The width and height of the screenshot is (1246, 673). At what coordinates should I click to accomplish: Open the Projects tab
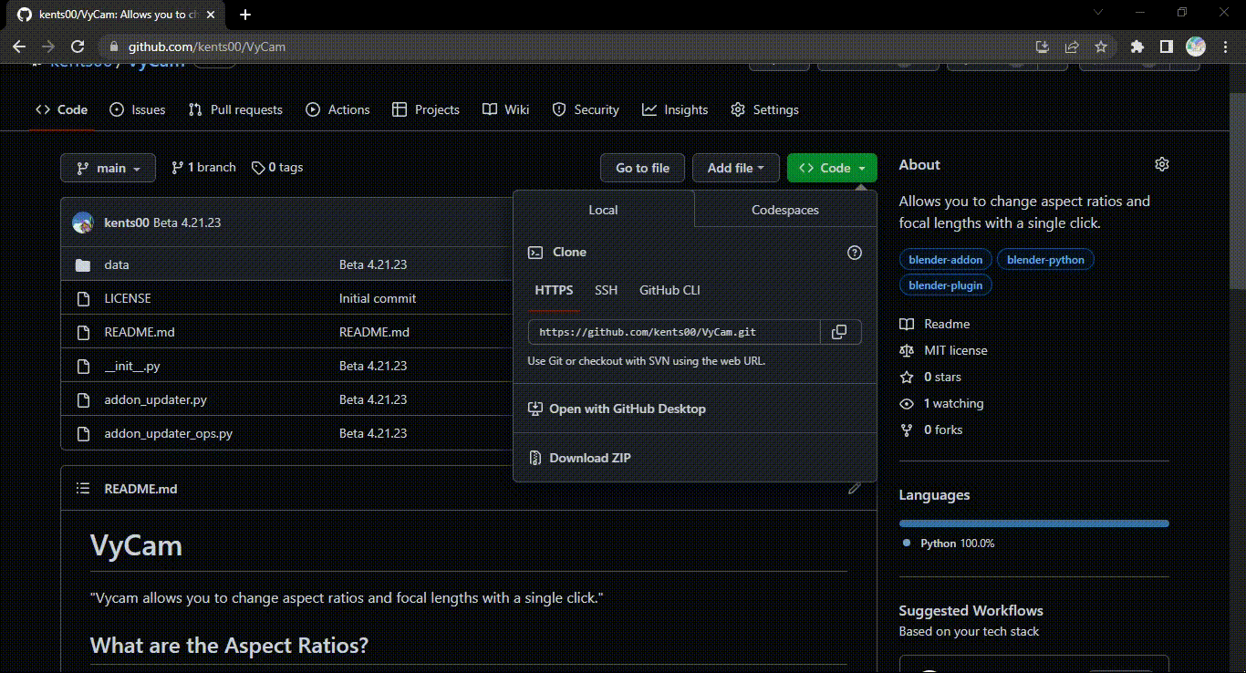click(426, 109)
